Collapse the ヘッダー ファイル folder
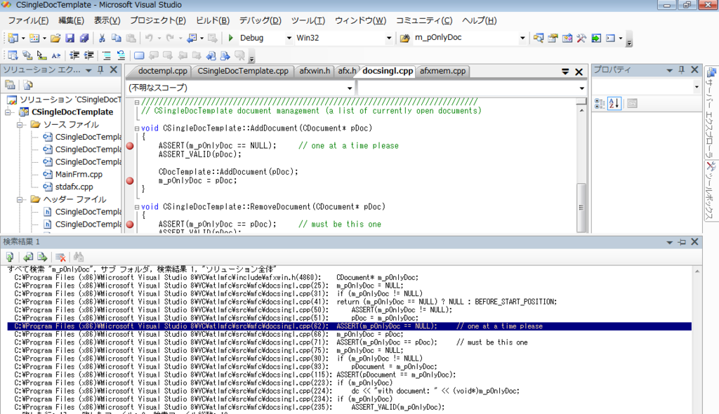Screen dimensions: 719x414 [x=20, y=199]
